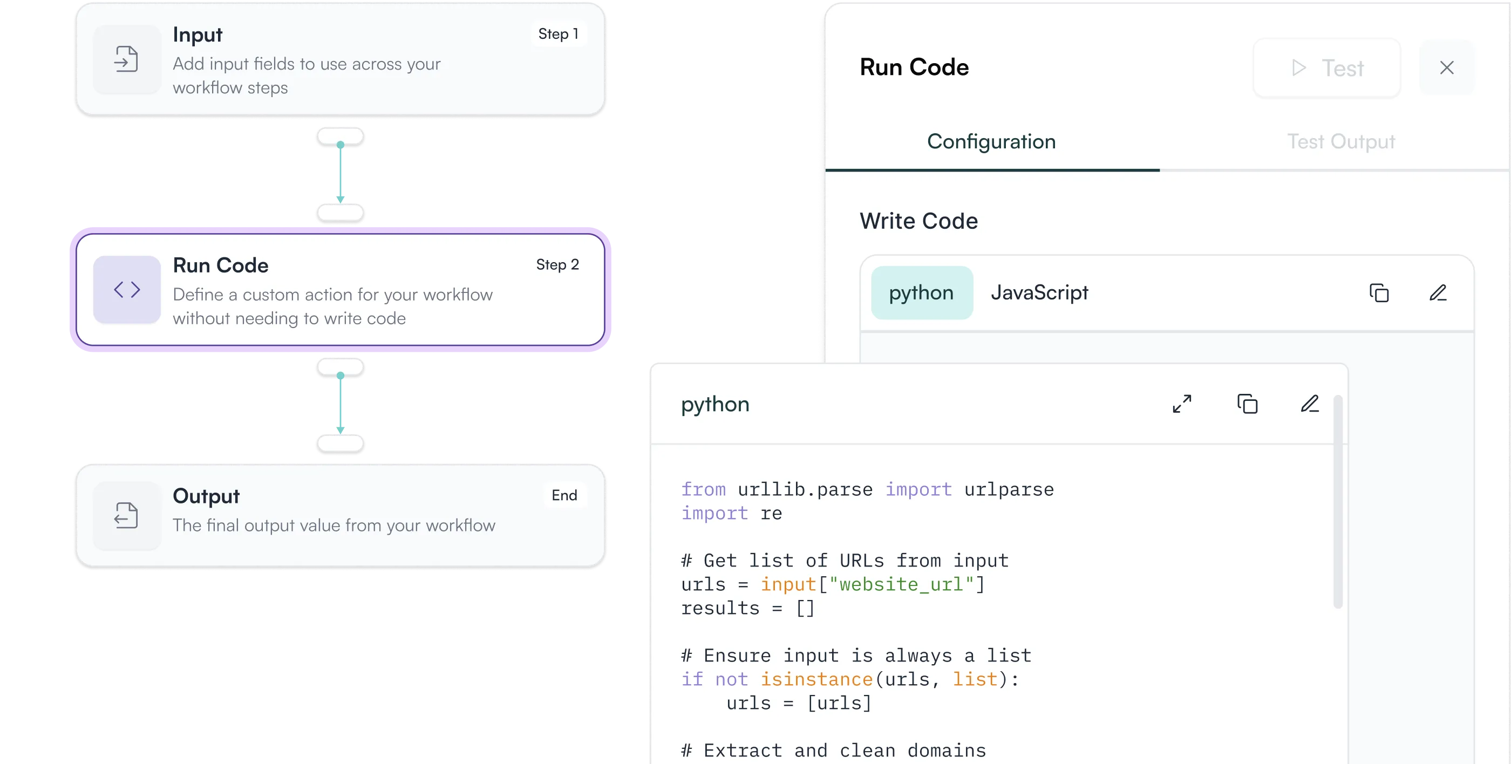Click the connector node above the Output step

tap(340, 445)
